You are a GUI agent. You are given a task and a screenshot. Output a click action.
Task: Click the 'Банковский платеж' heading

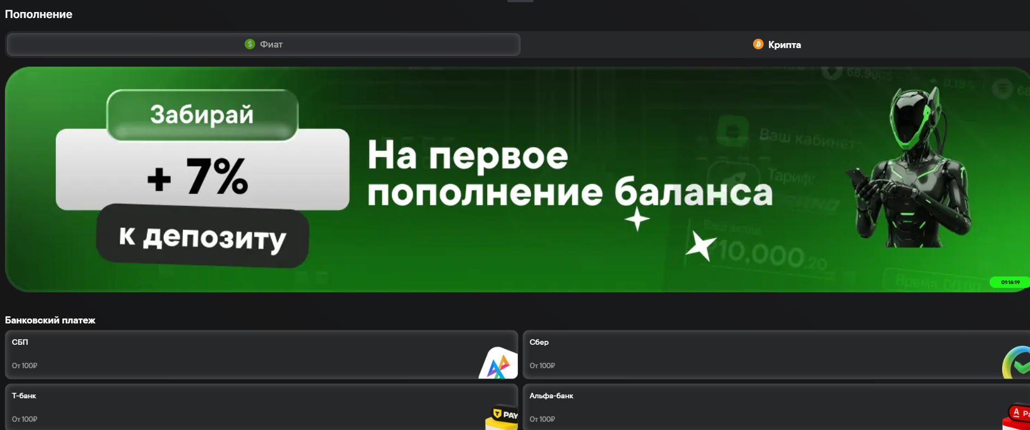(x=50, y=320)
